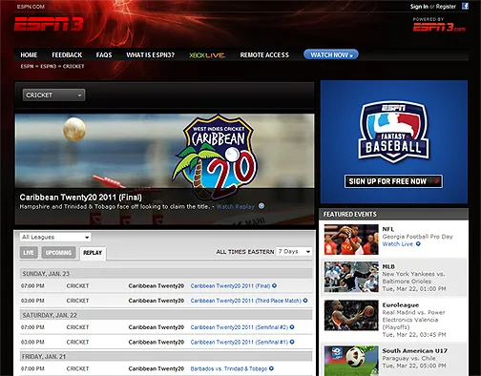This screenshot has width=481, height=376.
Task: Expand the All Leagues dropdown
Action: 55,237
